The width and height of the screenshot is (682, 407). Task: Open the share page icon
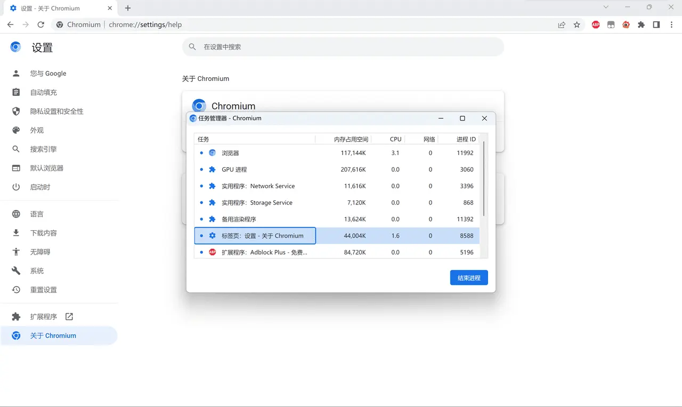click(x=562, y=25)
